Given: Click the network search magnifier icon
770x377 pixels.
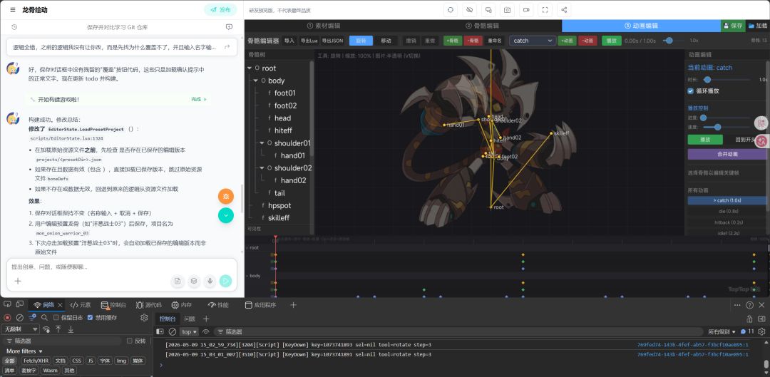Looking at the screenshot, I should [x=44, y=318].
